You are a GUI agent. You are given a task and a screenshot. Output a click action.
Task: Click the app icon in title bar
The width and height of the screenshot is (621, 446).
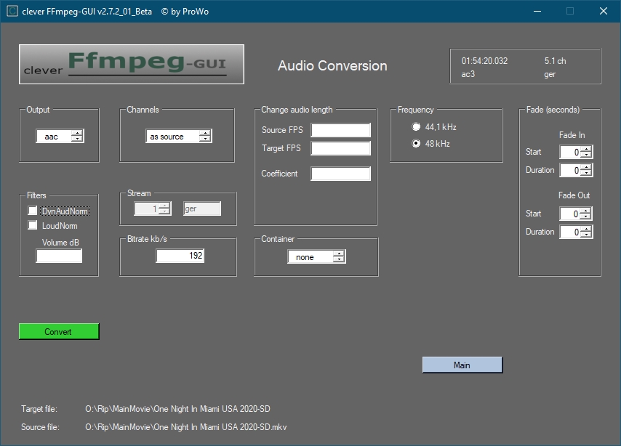[12, 11]
